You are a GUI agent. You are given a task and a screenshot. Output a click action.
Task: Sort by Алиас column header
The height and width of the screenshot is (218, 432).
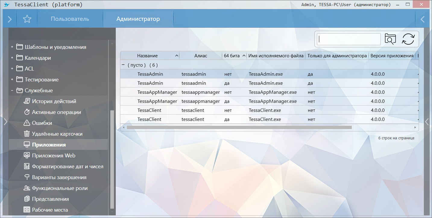[201, 56]
